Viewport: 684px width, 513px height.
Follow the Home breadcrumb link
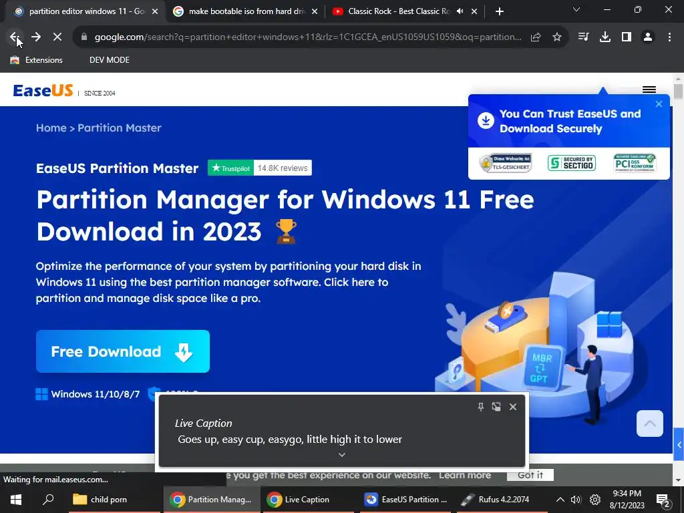point(51,128)
